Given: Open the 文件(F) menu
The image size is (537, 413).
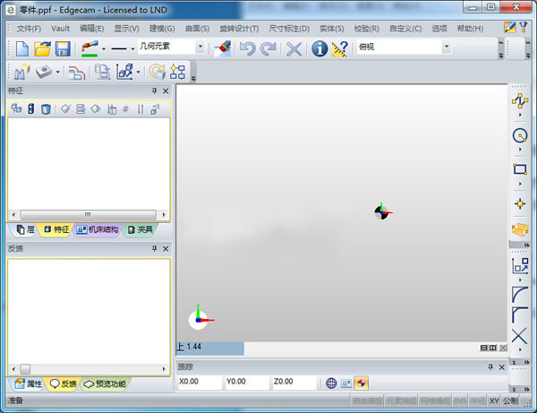Looking at the screenshot, I should [x=29, y=29].
